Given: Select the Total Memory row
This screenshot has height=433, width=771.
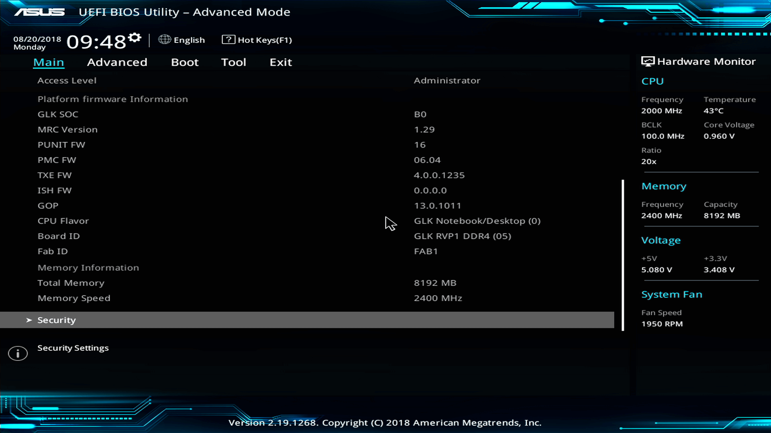Looking at the screenshot, I should tap(71, 283).
